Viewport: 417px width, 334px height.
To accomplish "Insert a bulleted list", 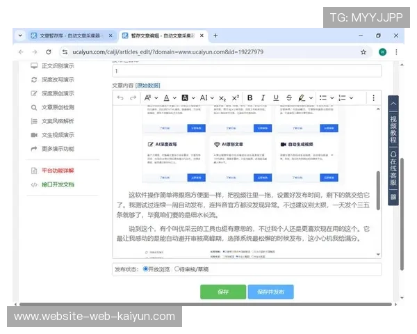I will (323, 98).
